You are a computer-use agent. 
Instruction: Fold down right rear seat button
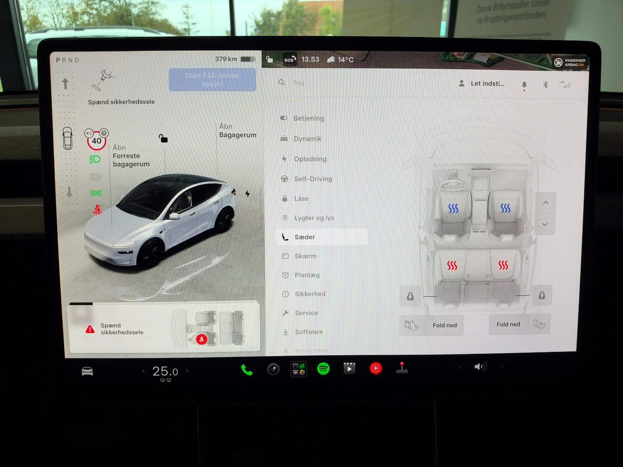tap(519, 324)
